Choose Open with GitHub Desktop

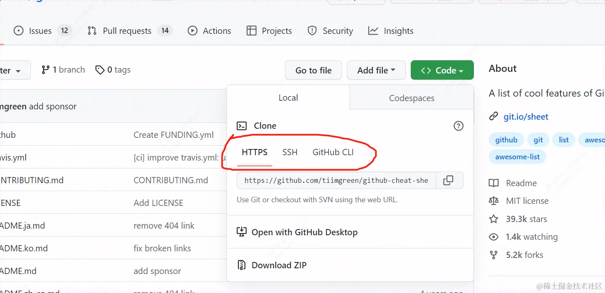tap(350, 232)
